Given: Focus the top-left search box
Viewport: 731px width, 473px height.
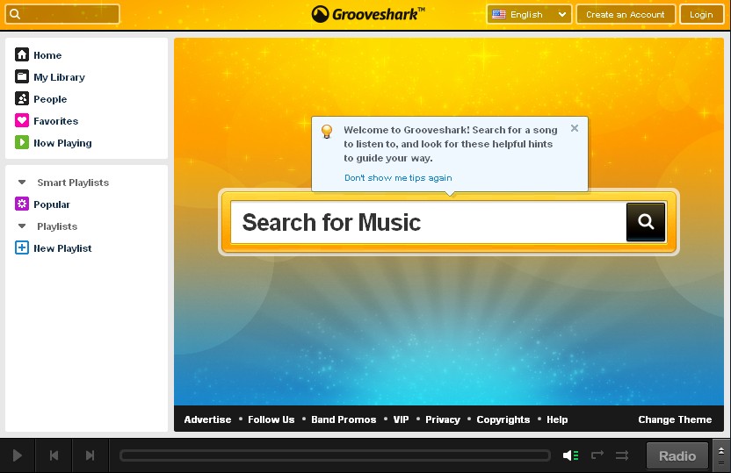Looking at the screenshot, I should pyautogui.click(x=62, y=14).
